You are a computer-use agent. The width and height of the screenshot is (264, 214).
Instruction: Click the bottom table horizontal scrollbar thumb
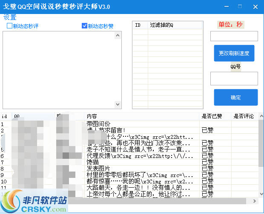(157, 201)
